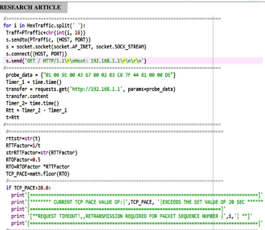This screenshot has height=230, width=265.
Task: Click the line 't=Rtt'
Action: [12, 117]
